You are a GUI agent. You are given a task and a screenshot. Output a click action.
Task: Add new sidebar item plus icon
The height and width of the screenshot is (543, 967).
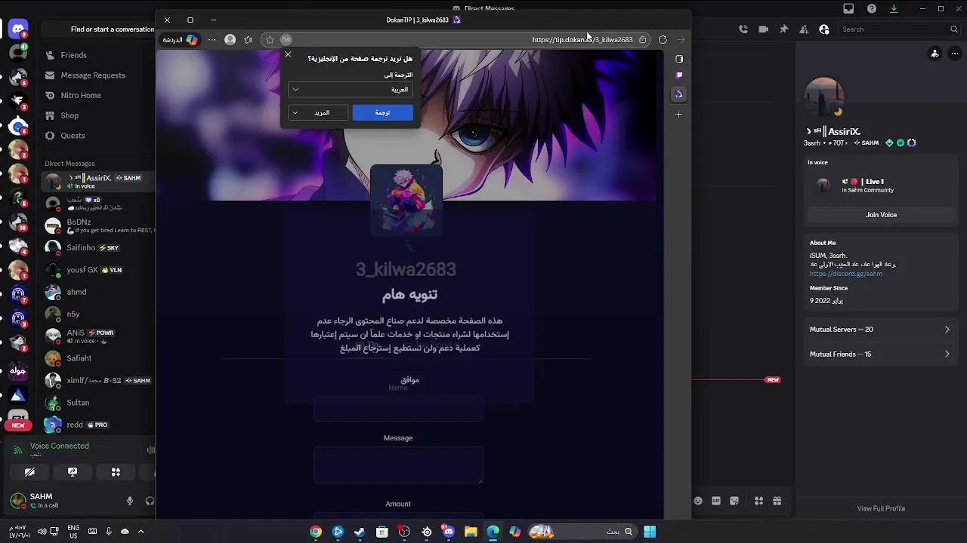click(x=678, y=114)
